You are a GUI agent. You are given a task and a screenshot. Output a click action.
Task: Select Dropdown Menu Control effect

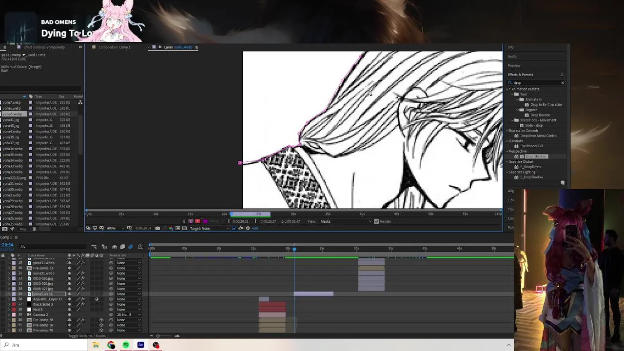pyautogui.click(x=539, y=136)
